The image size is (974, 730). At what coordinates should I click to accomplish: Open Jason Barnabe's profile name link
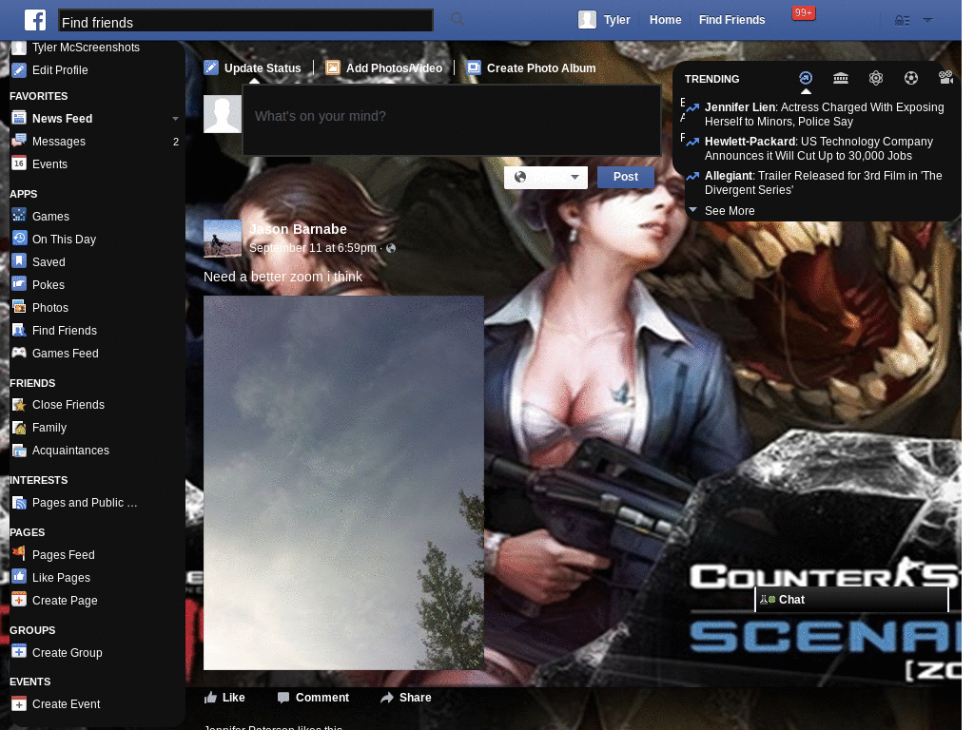click(298, 229)
